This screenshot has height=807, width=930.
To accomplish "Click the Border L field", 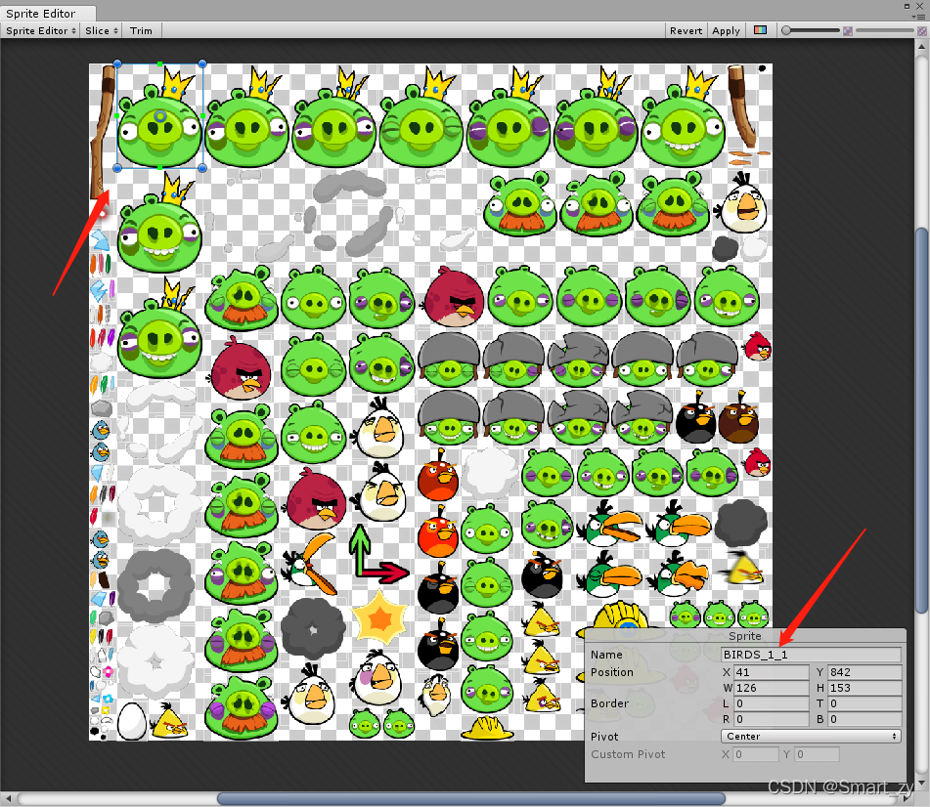I will point(772,703).
